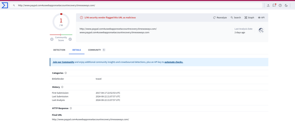
Task: Click the VirusTotal logo
Action: (x=5, y=5)
